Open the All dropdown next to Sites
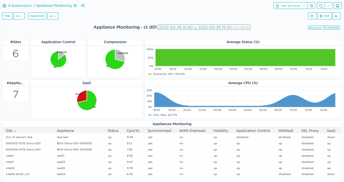Viewport: 344px width, 182px height. 19,16
